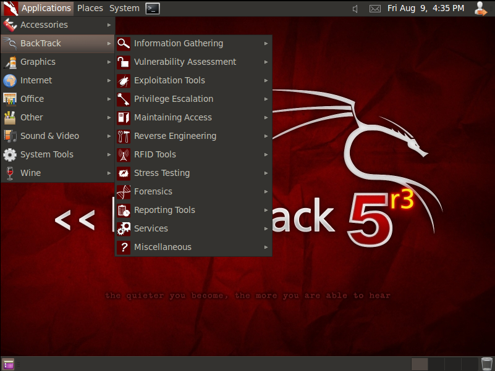The image size is (495, 371).
Task: Select the BackTrack menu entry
Action: [57, 44]
